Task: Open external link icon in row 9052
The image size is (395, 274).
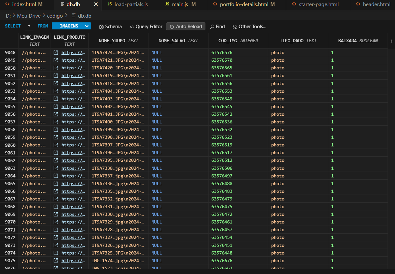Action: pyautogui.click(x=56, y=83)
